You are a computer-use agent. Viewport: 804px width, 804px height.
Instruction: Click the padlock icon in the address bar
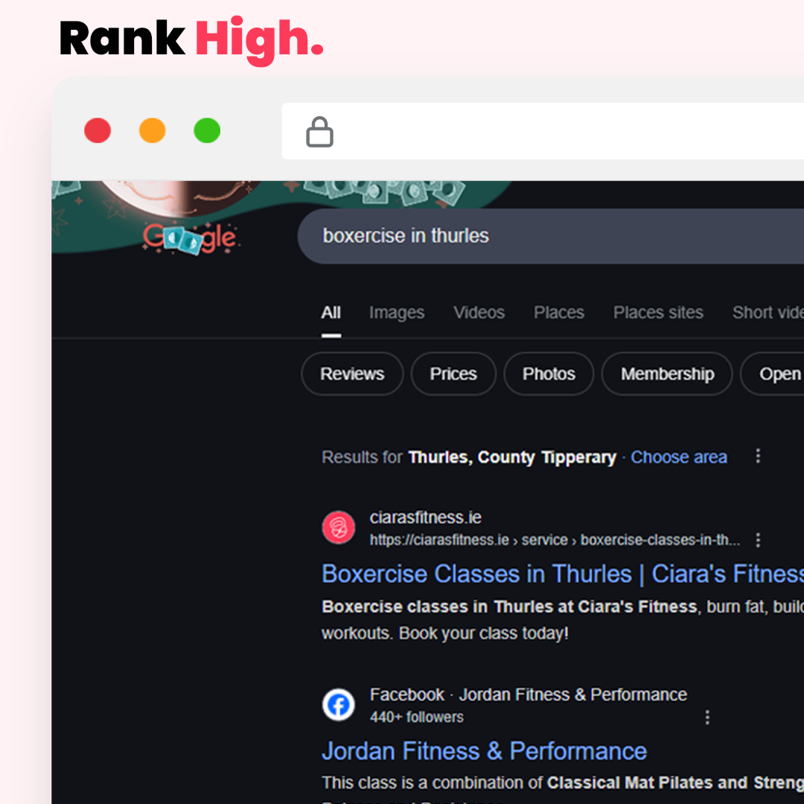point(319,132)
